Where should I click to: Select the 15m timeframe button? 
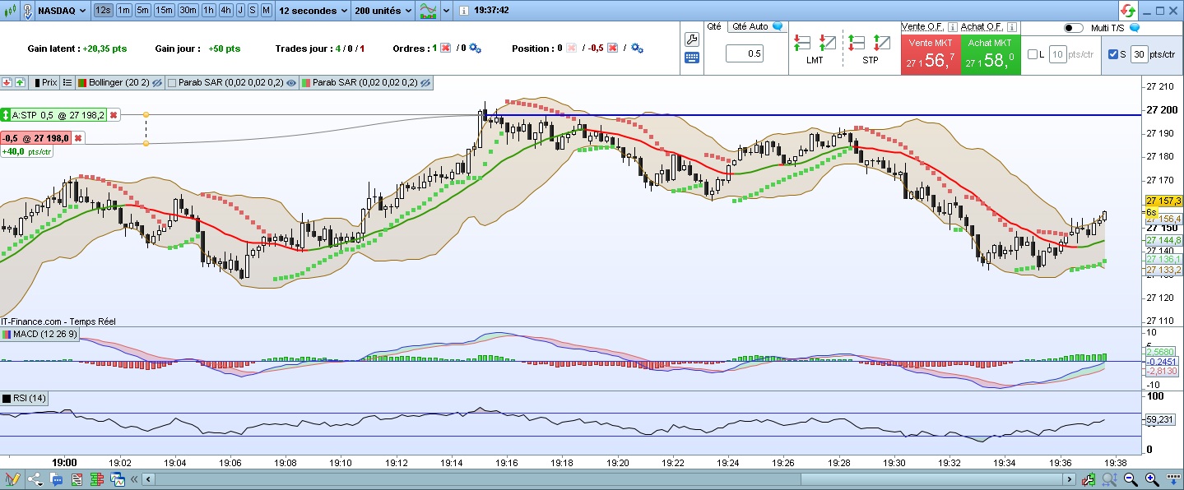coord(165,11)
